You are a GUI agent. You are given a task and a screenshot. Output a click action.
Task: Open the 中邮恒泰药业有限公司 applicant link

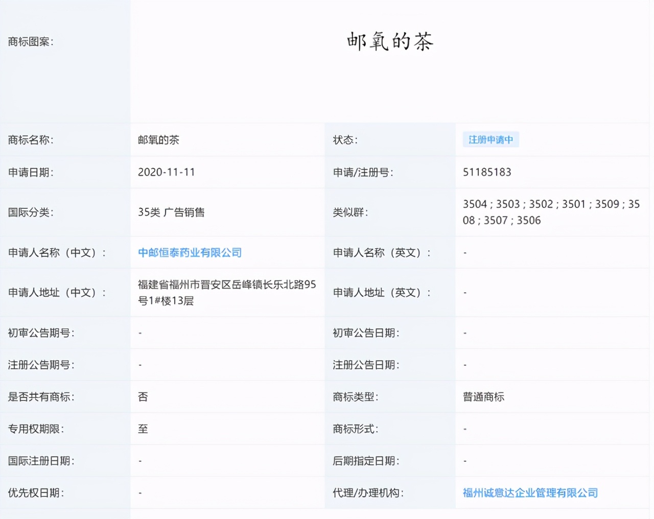coord(190,252)
